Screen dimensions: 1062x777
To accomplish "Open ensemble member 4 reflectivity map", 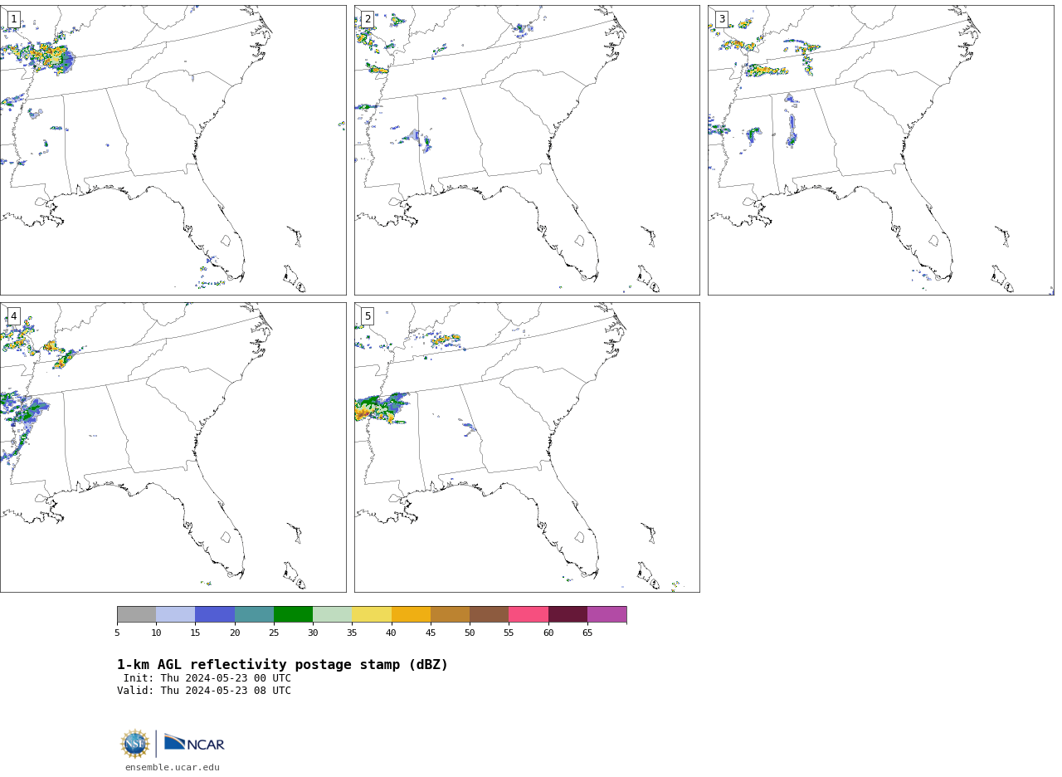I will pos(173,447).
